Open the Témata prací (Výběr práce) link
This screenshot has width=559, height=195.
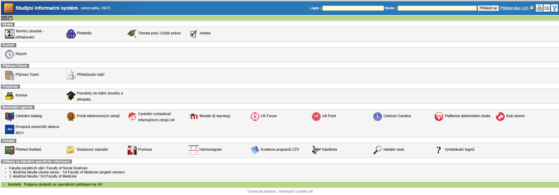[x=159, y=33]
